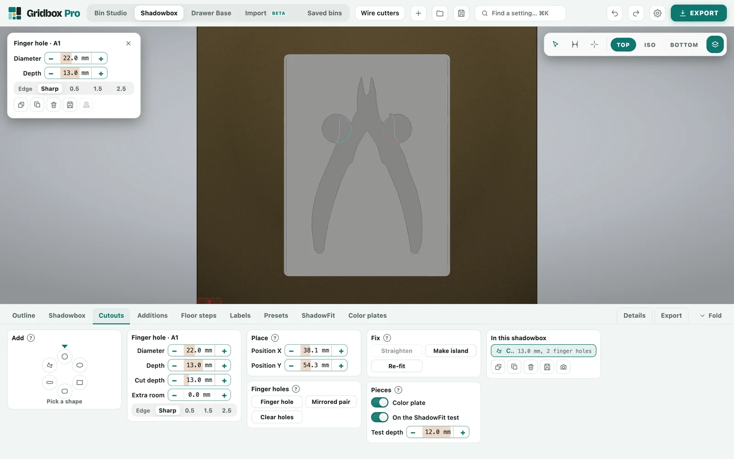This screenshot has width=734, height=459.
Task: Click the Clear holes button
Action: [x=277, y=417]
